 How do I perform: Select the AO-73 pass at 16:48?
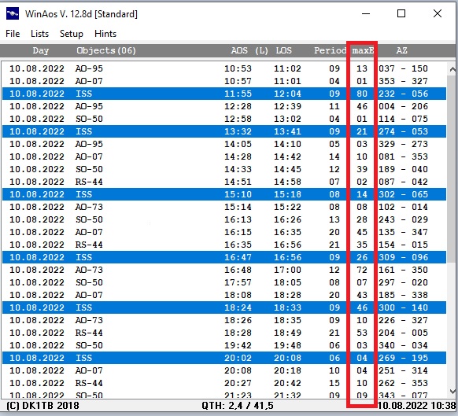pos(224,270)
